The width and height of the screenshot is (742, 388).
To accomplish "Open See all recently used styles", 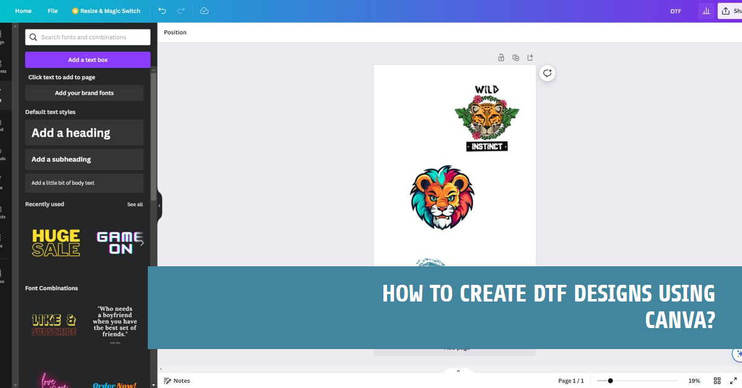I will coord(135,204).
